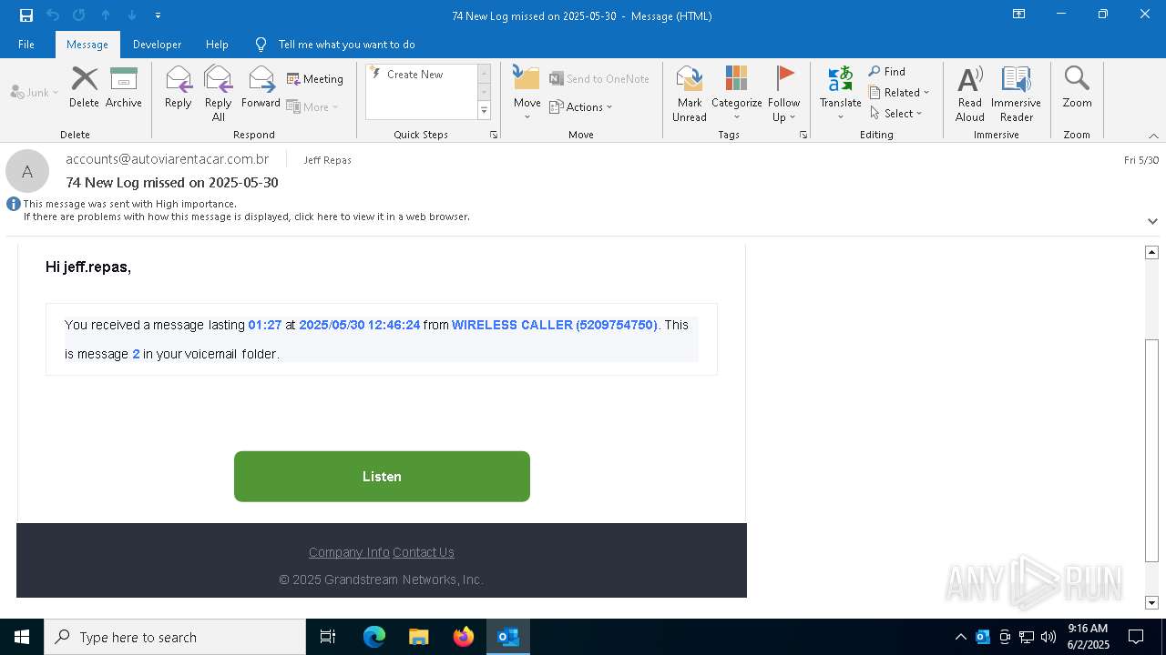Open the Tags dialog launcher
This screenshot has height=655, width=1166.
[803, 135]
